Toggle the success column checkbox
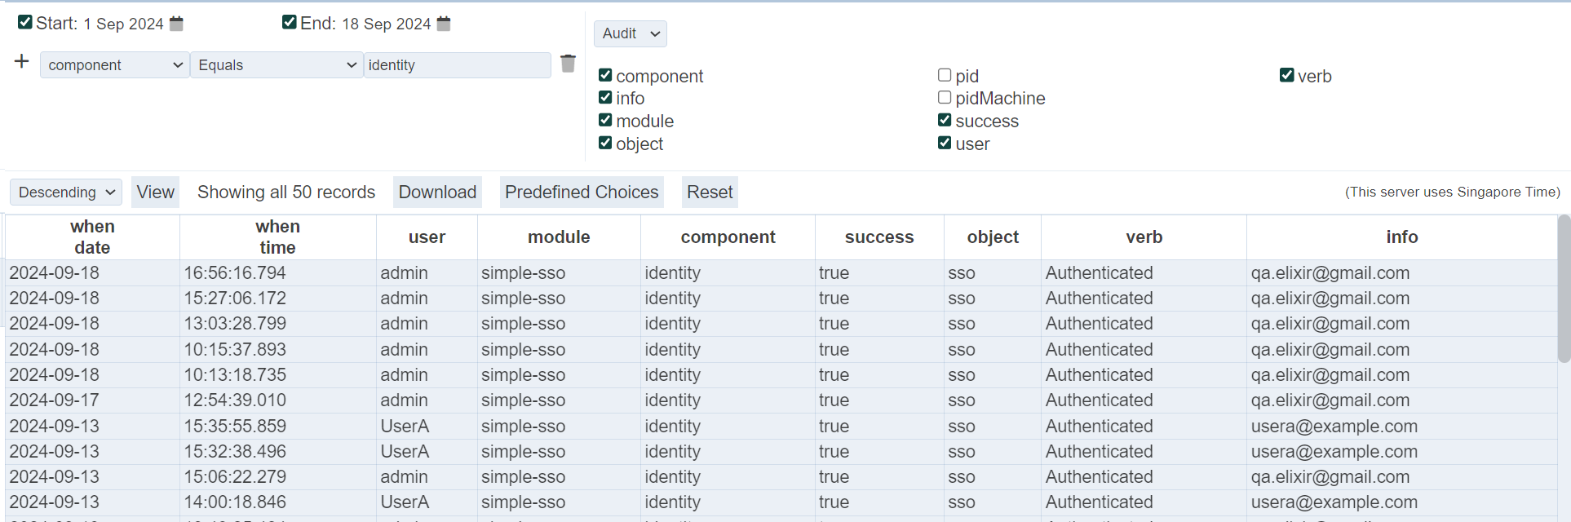1571x522 pixels. tap(945, 121)
